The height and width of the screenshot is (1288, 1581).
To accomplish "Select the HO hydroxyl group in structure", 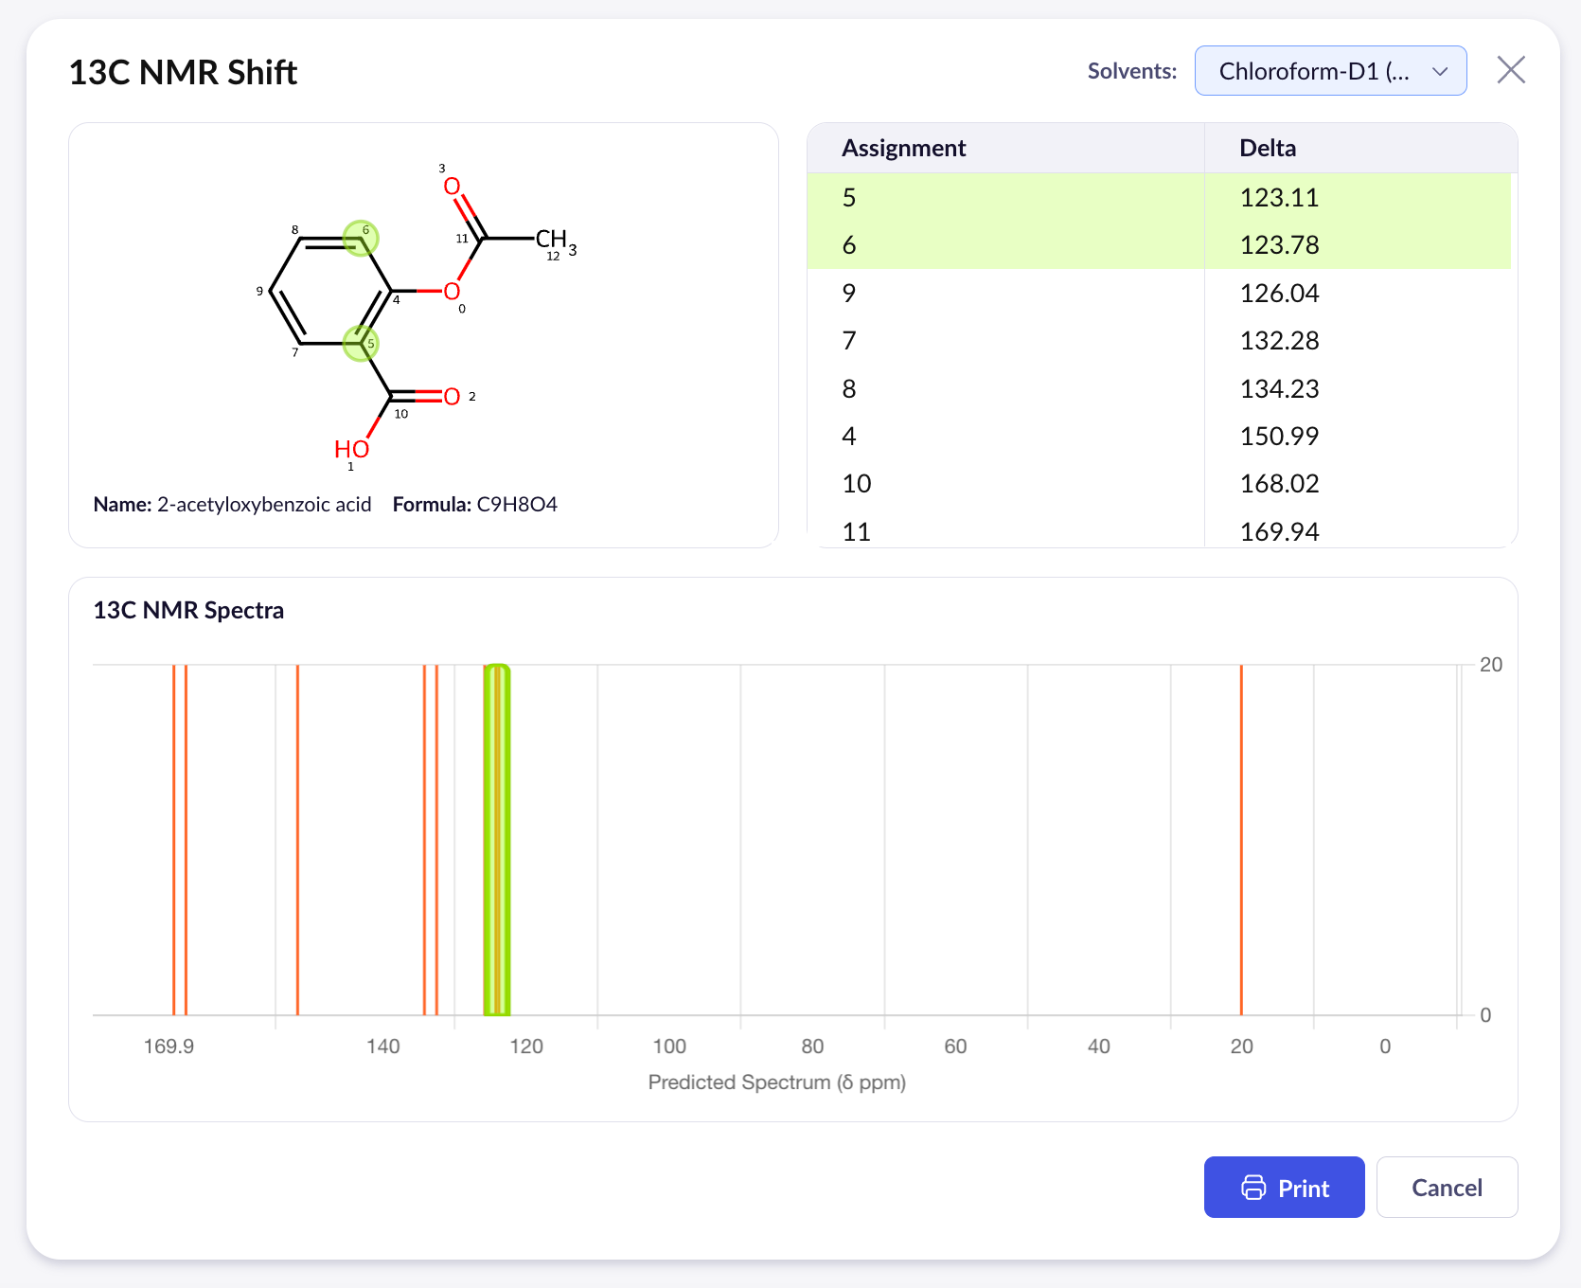I will click(x=351, y=449).
